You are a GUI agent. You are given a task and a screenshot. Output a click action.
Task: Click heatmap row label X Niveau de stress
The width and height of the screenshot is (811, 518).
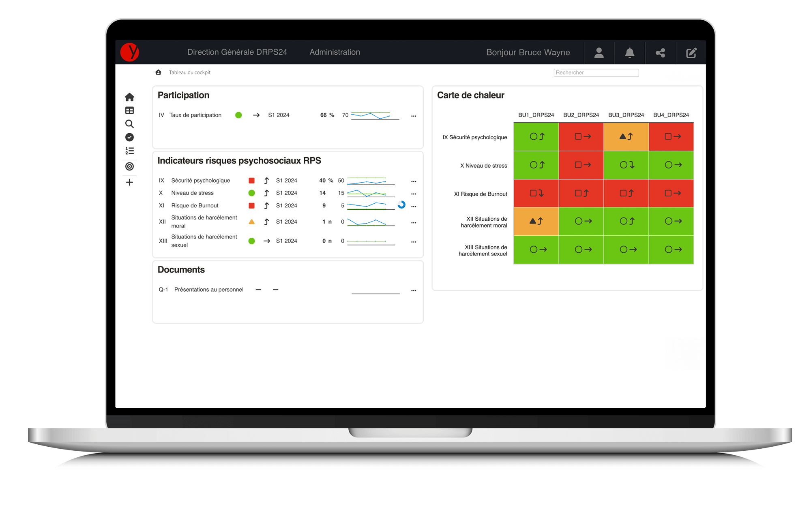coord(483,166)
